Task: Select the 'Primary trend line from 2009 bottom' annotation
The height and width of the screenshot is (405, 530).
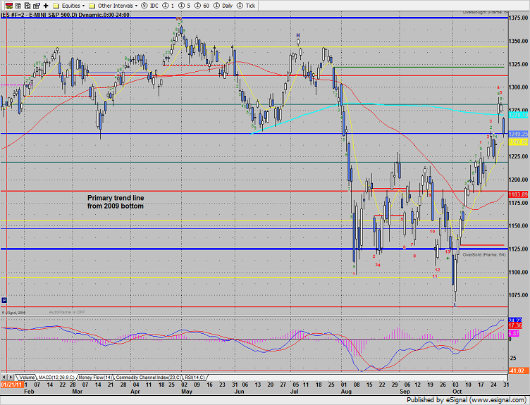Action: [x=116, y=202]
